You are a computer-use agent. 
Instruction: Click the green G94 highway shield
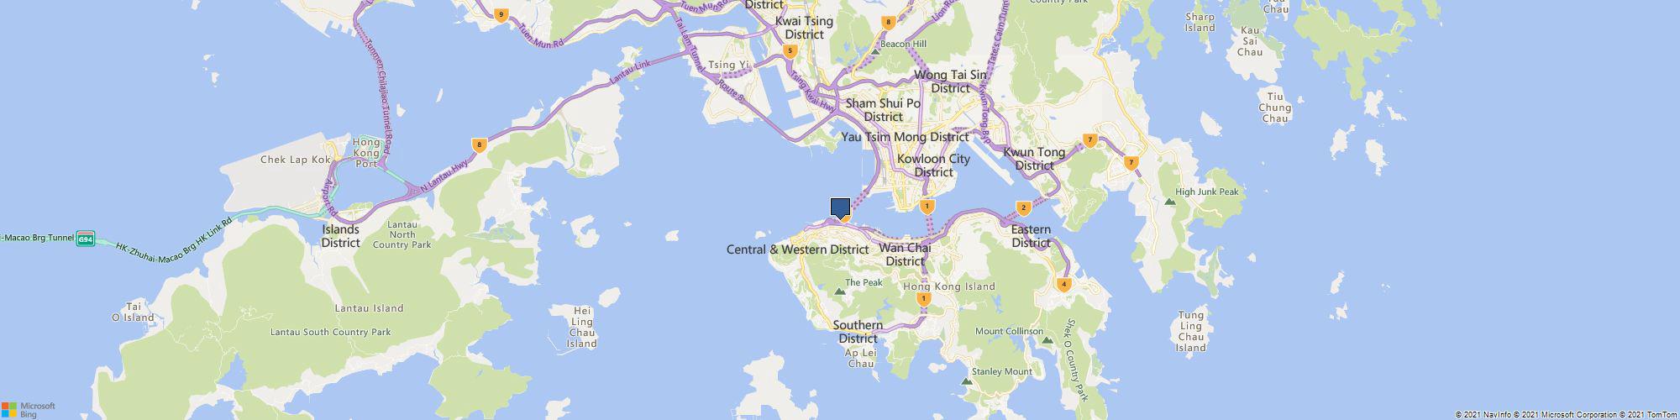click(x=86, y=239)
